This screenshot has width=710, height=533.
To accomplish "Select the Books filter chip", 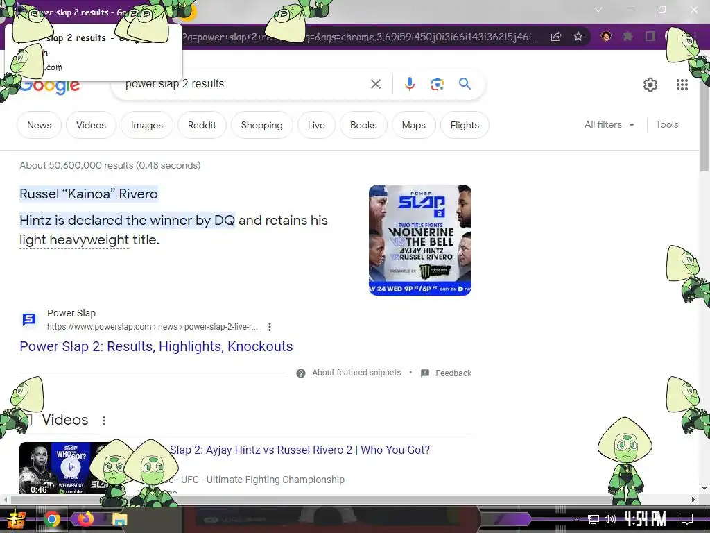I will (x=363, y=125).
